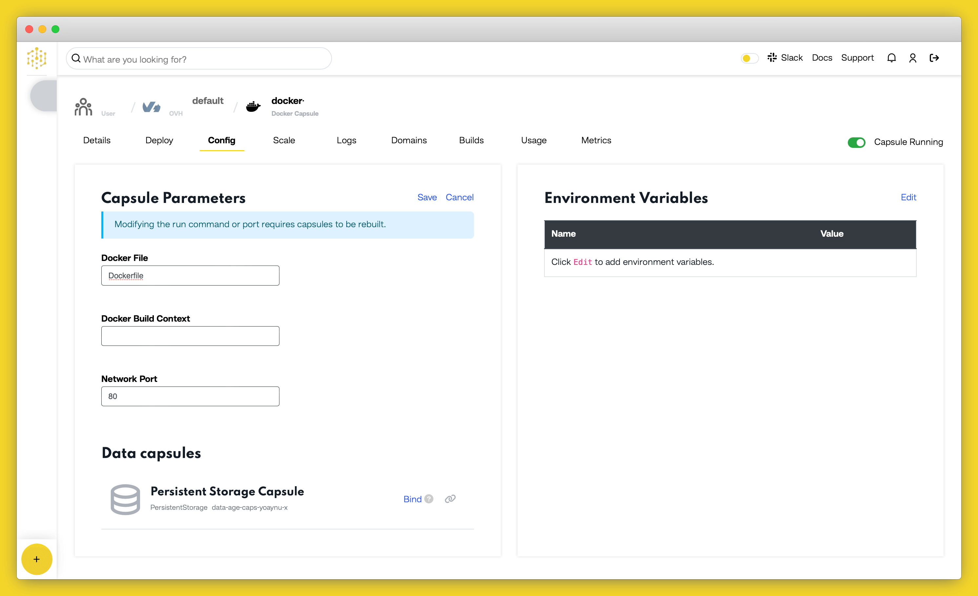
Task: Click the Network Port input field
Action: coord(190,396)
